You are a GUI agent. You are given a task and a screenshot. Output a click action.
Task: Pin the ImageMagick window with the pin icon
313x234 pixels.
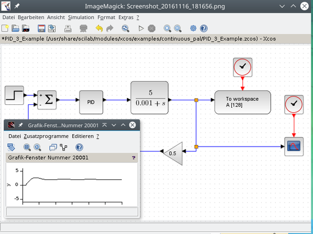(x=17, y=6)
